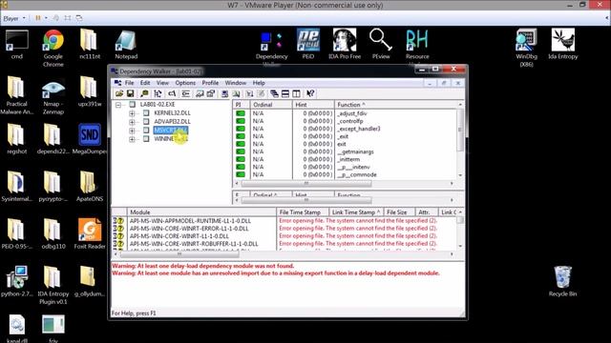Viewport: 611px width, 343px height.
Task: Click the Save floppy disk toolbar icon
Action: click(x=130, y=93)
